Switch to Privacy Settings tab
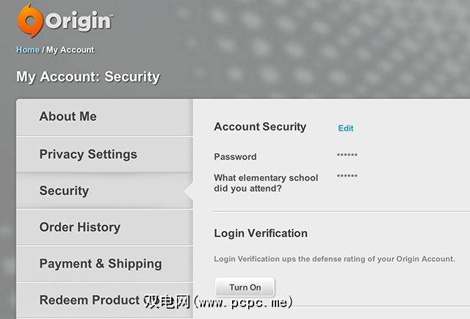This screenshot has width=470, height=319. (88, 154)
